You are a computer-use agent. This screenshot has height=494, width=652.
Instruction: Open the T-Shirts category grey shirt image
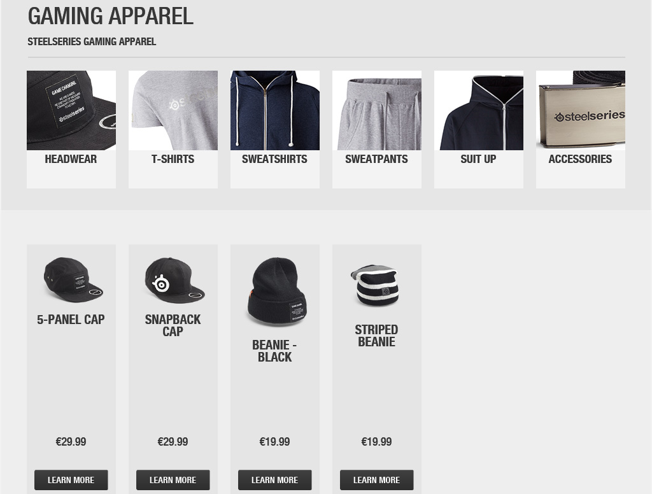[x=173, y=110]
